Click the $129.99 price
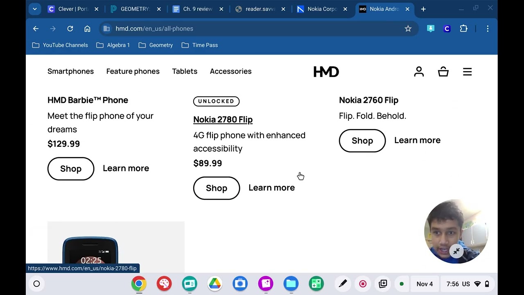524x295 pixels. click(63, 144)
